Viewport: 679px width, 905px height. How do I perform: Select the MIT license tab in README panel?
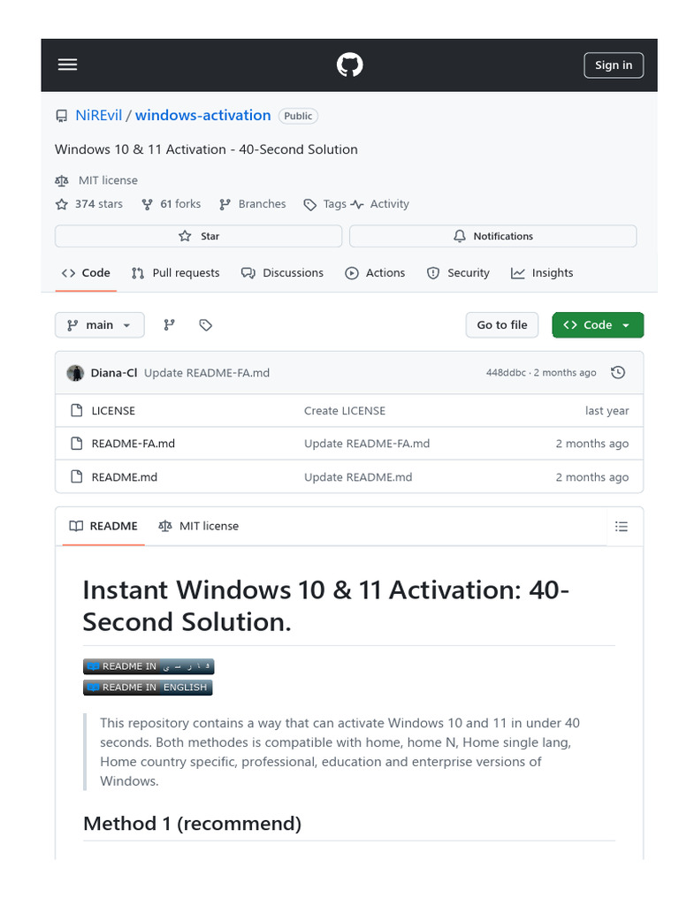pyautogui.click(x=199, y=526)
